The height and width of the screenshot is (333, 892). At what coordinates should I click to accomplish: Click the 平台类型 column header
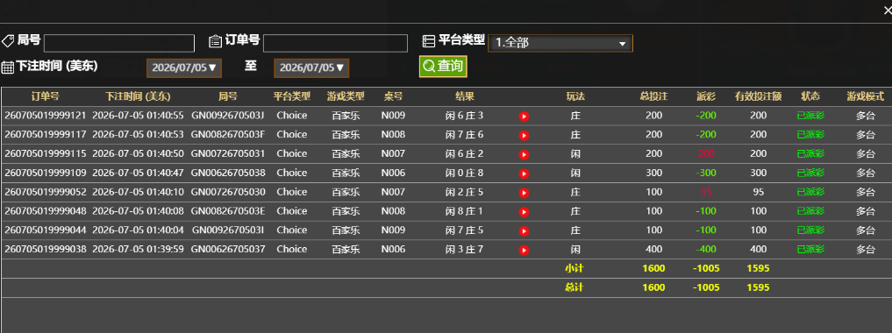click(x=292, y=96)
